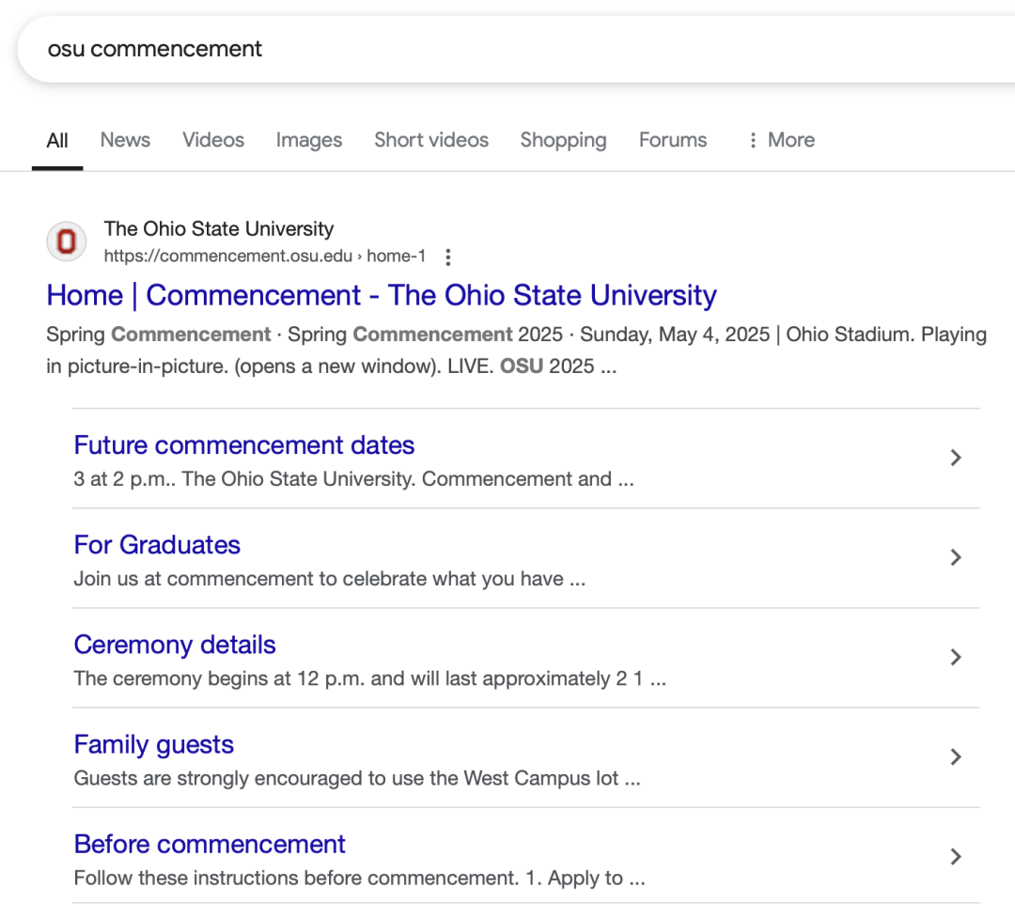This screenshot has width=1015, height=918.
Task: Select the Forums tab
Action: tap(673, 140)
